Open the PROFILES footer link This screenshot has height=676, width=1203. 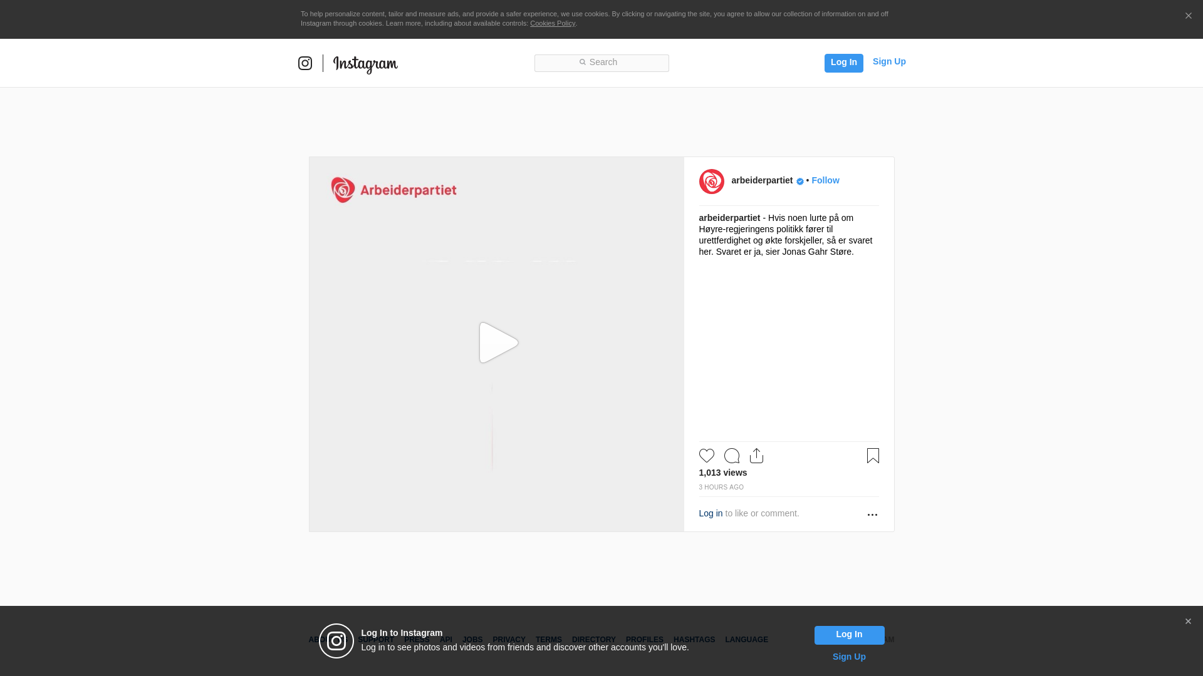[x=645, y=640]
